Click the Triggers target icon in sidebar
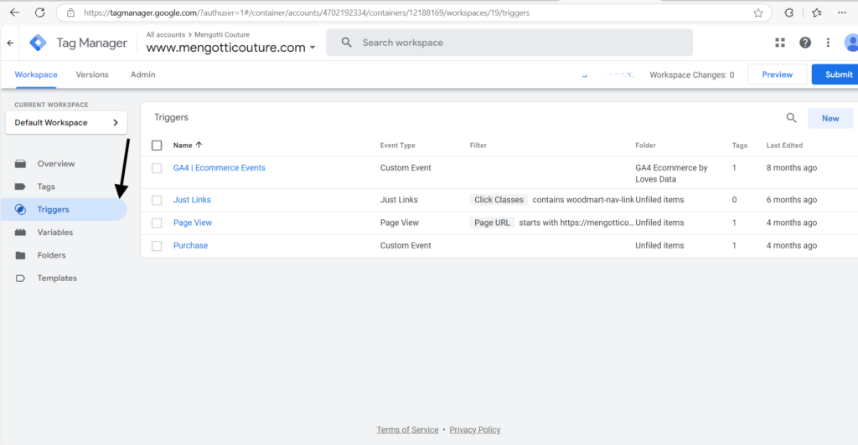858x445 pixels. 20,210
